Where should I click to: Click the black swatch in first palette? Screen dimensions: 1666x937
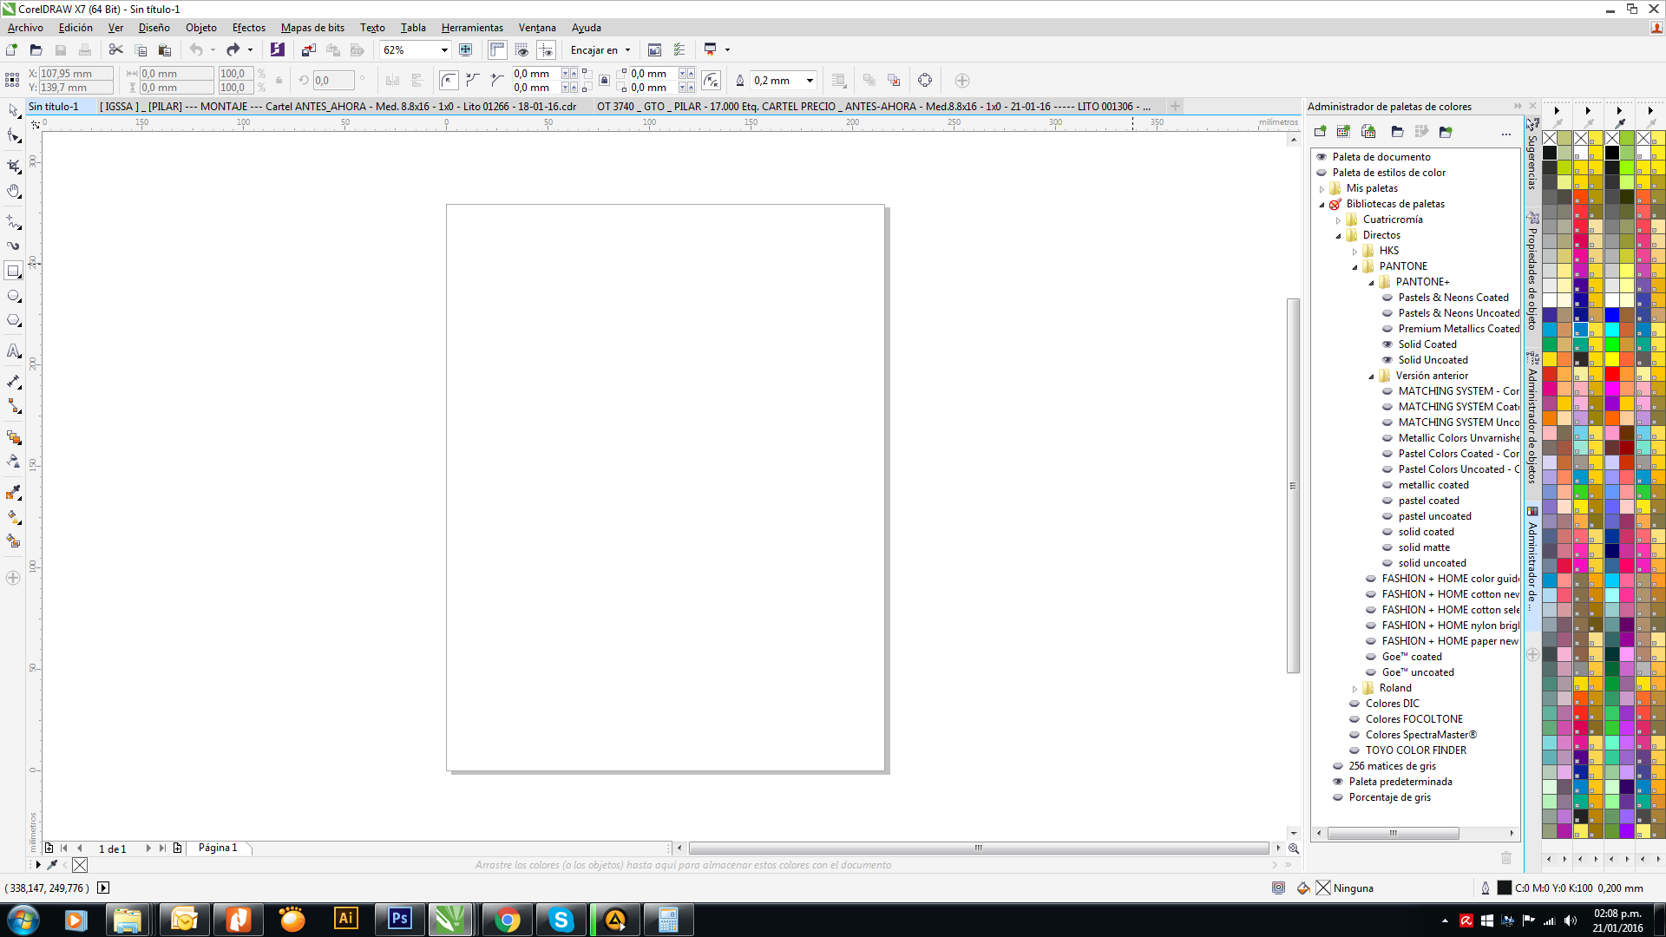point(1549,153)
